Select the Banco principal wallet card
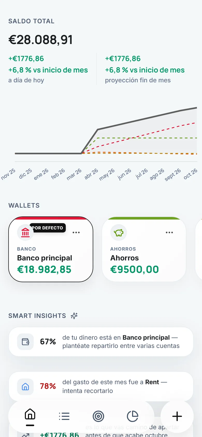Image resolution: width=202 pixels, height=437 pixels. 51,249
